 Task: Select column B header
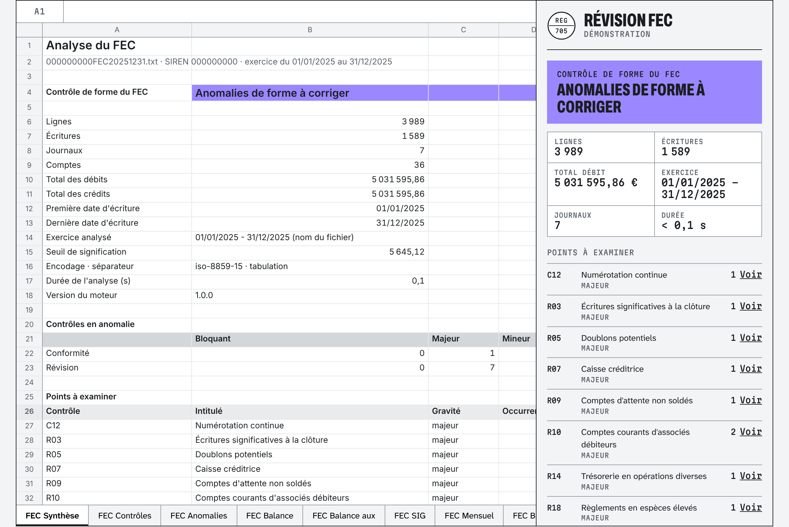point(310,30)
